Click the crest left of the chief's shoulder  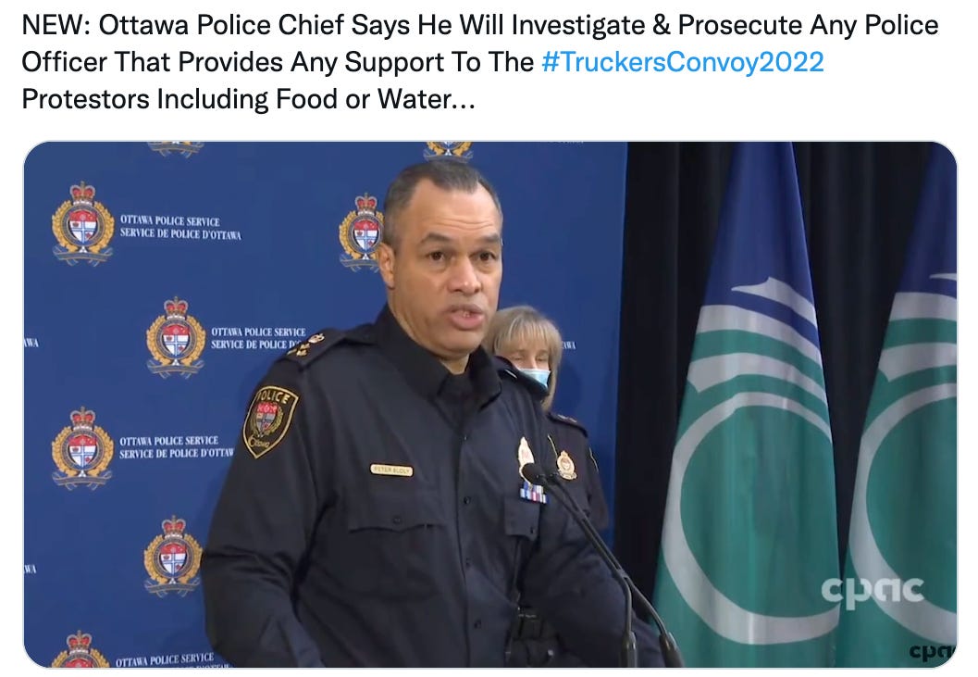(x=176, y=336)
